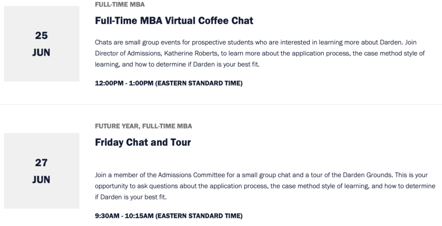Click "(EASTERN STANDARD TIME)" in Friday event
The height and width of the screenshot is (226, 442).
(199, 216)
